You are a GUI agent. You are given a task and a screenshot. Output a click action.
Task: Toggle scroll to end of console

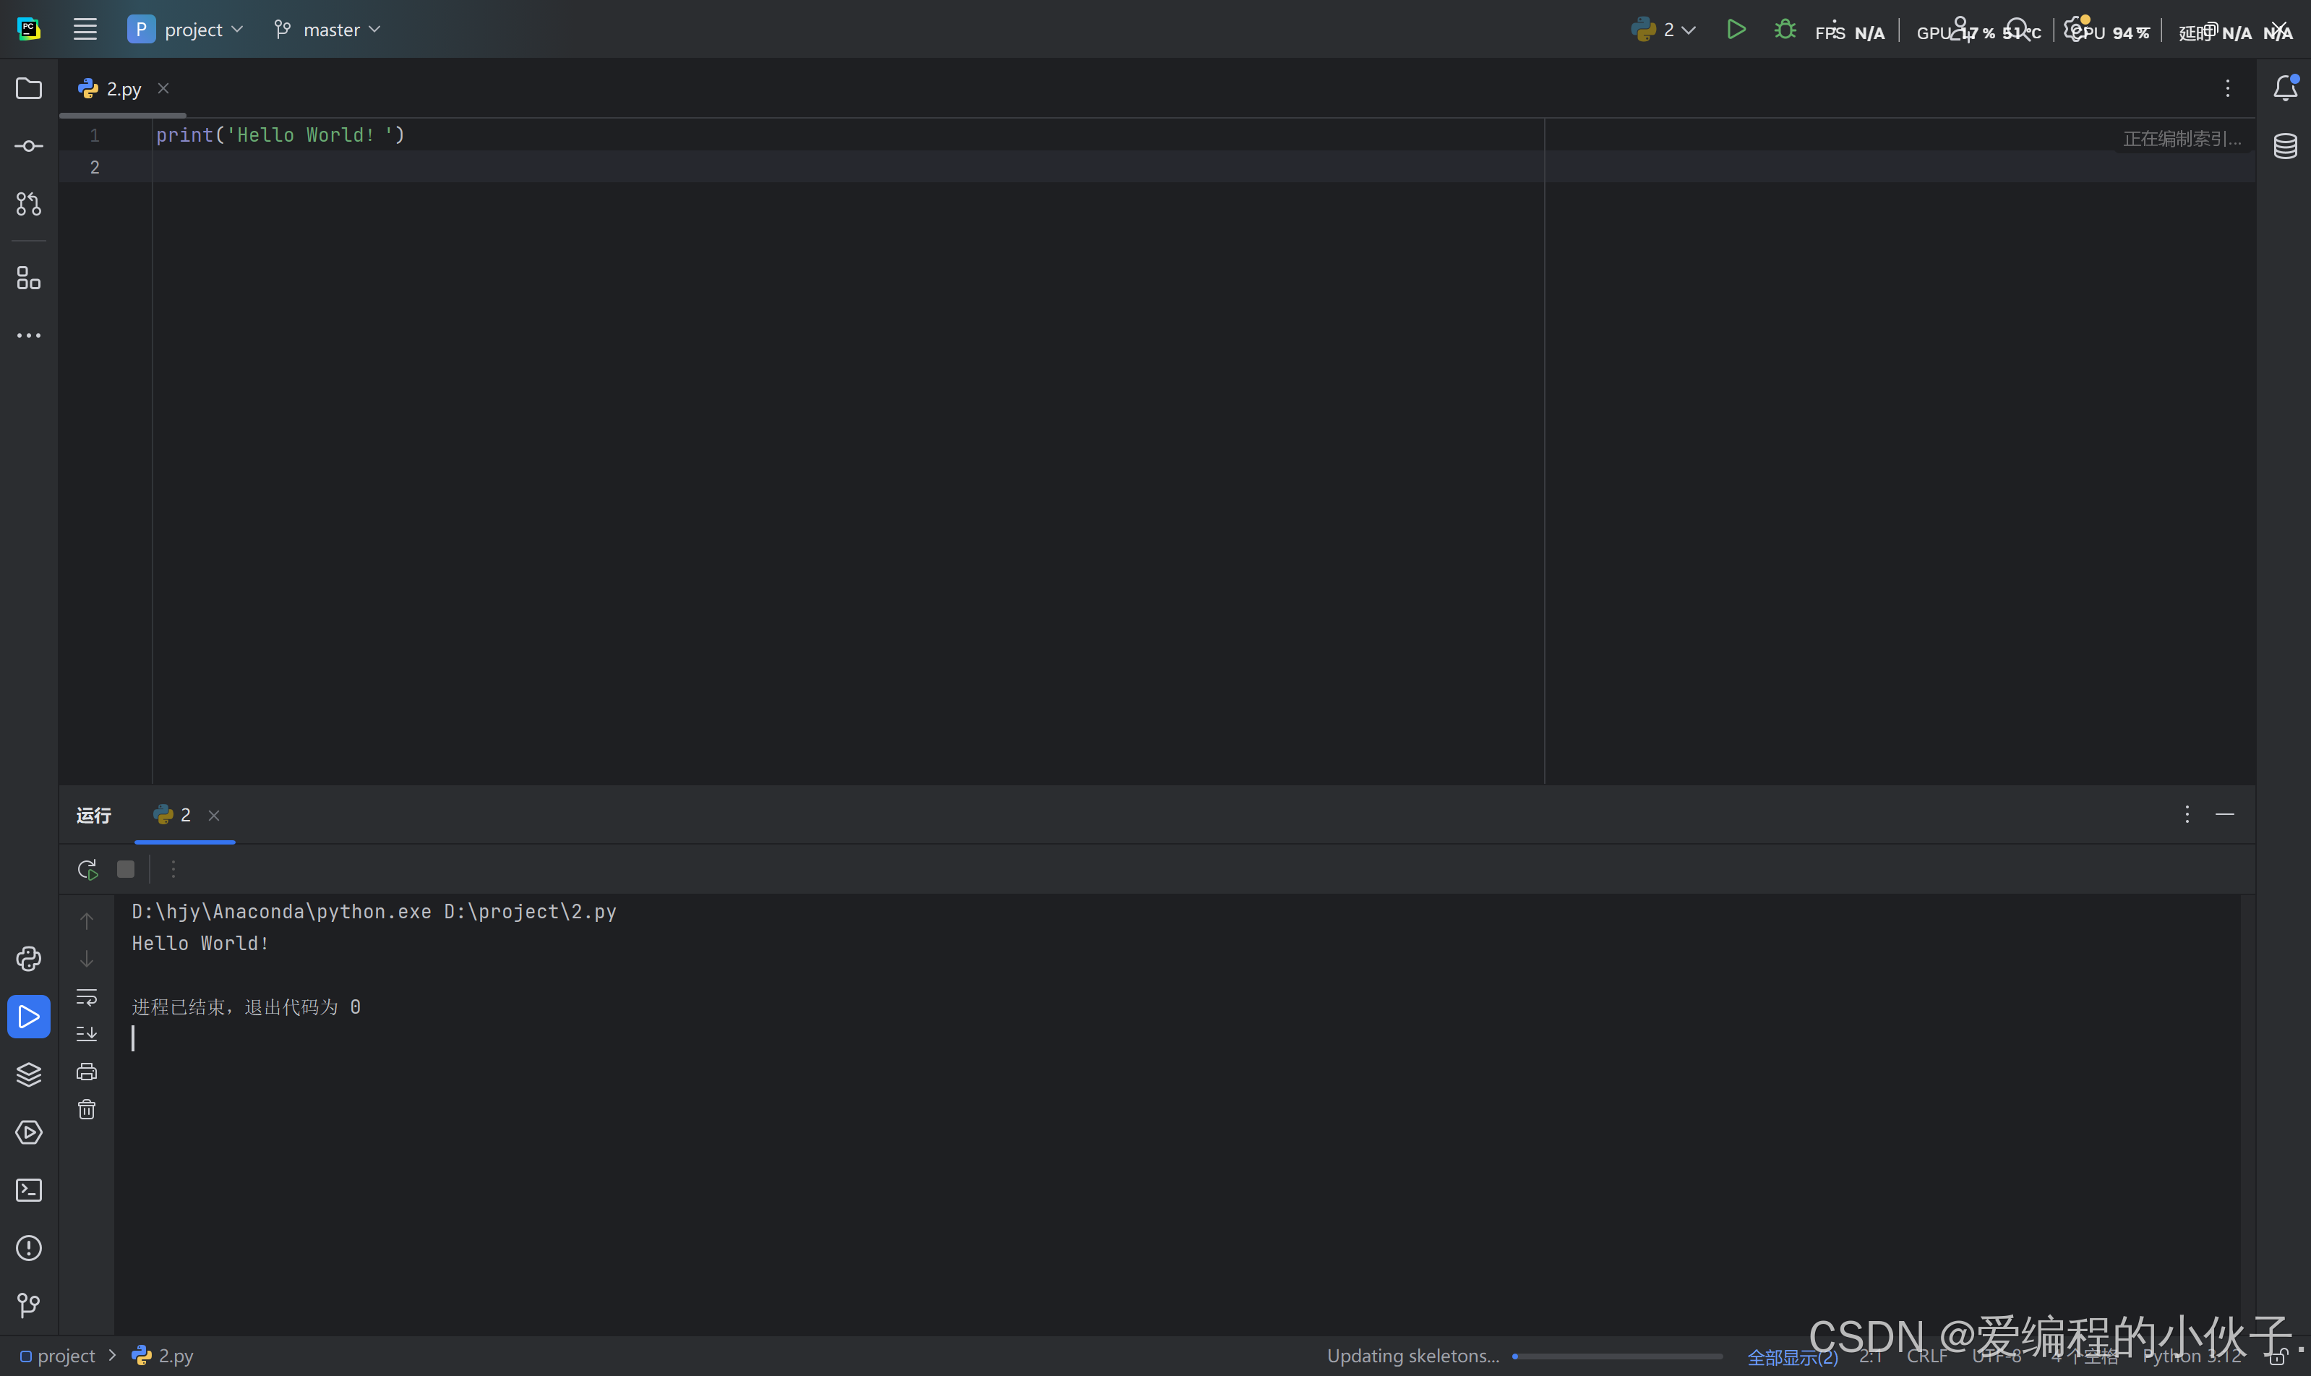(x=86, y=1034)
